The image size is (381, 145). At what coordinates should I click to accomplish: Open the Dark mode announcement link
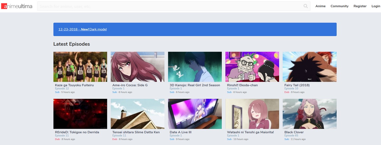point(83,29)
